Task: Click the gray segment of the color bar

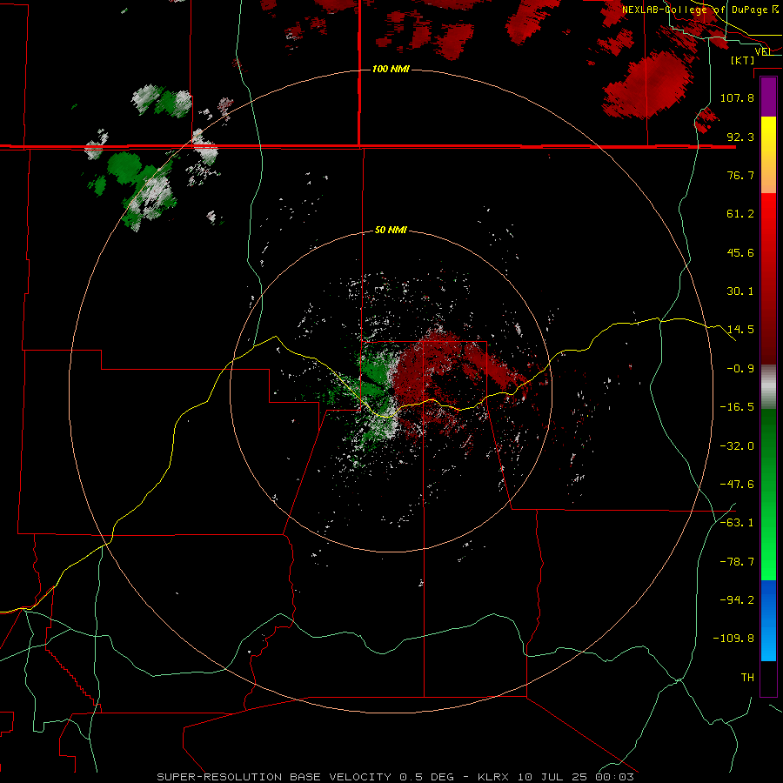Action: point(768,387)
